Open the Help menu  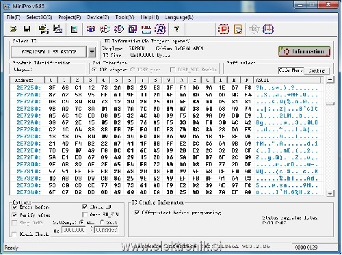(x=150, y=17)
